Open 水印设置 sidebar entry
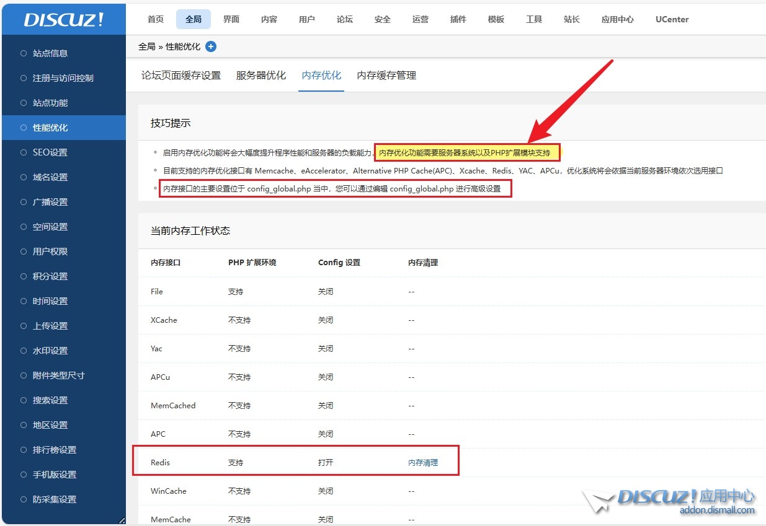This screenshot has width=766, height=526. pos(50,351)
